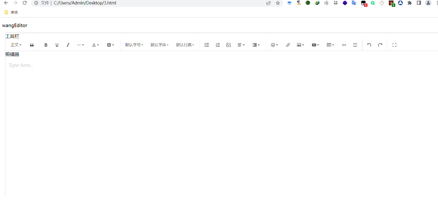The image size is (438, 216).
Task: Insert a code block
Action: [x=344, y=45]
